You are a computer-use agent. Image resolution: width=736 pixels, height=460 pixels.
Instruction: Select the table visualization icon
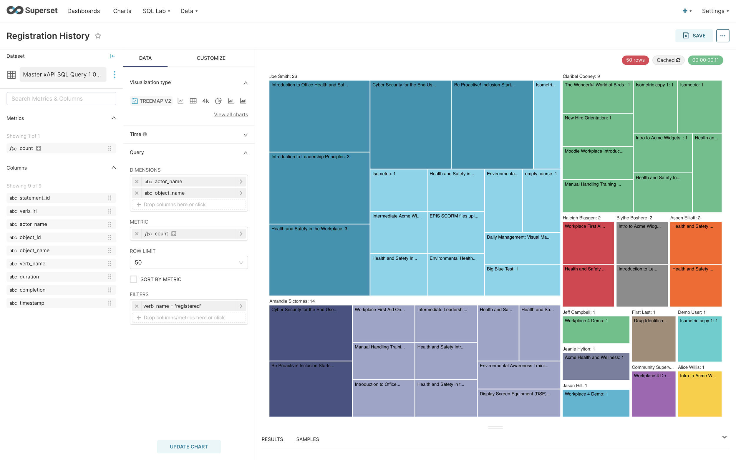193,101
